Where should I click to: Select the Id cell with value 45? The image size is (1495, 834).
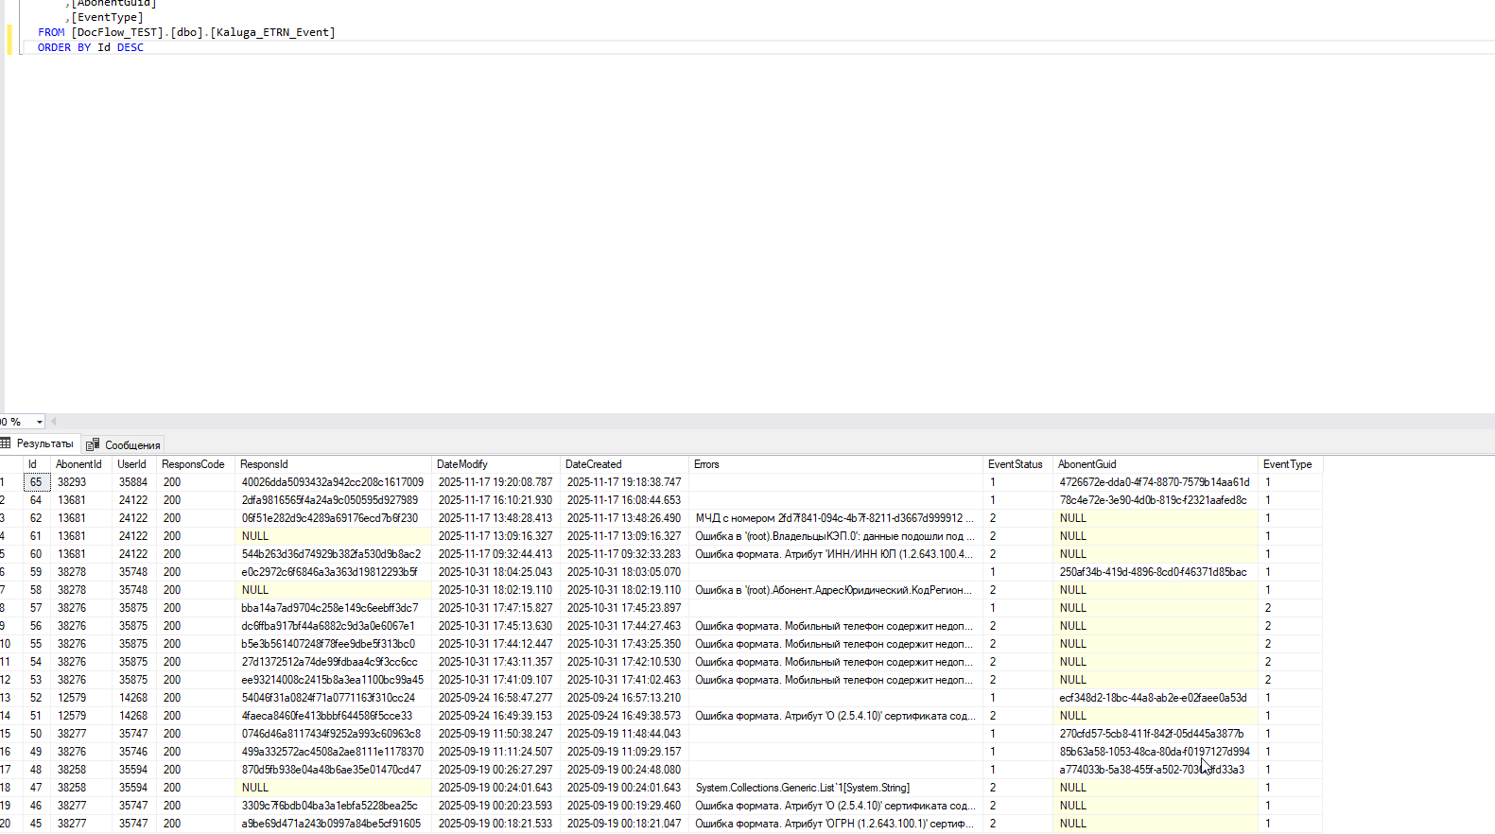(x=36, y=824)
